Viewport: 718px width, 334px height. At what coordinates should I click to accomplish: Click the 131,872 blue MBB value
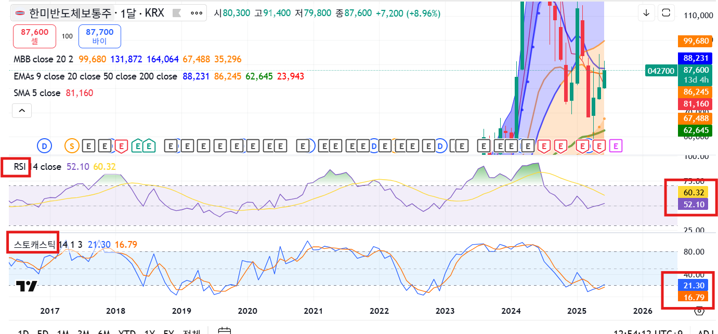(x=126, y=60)
